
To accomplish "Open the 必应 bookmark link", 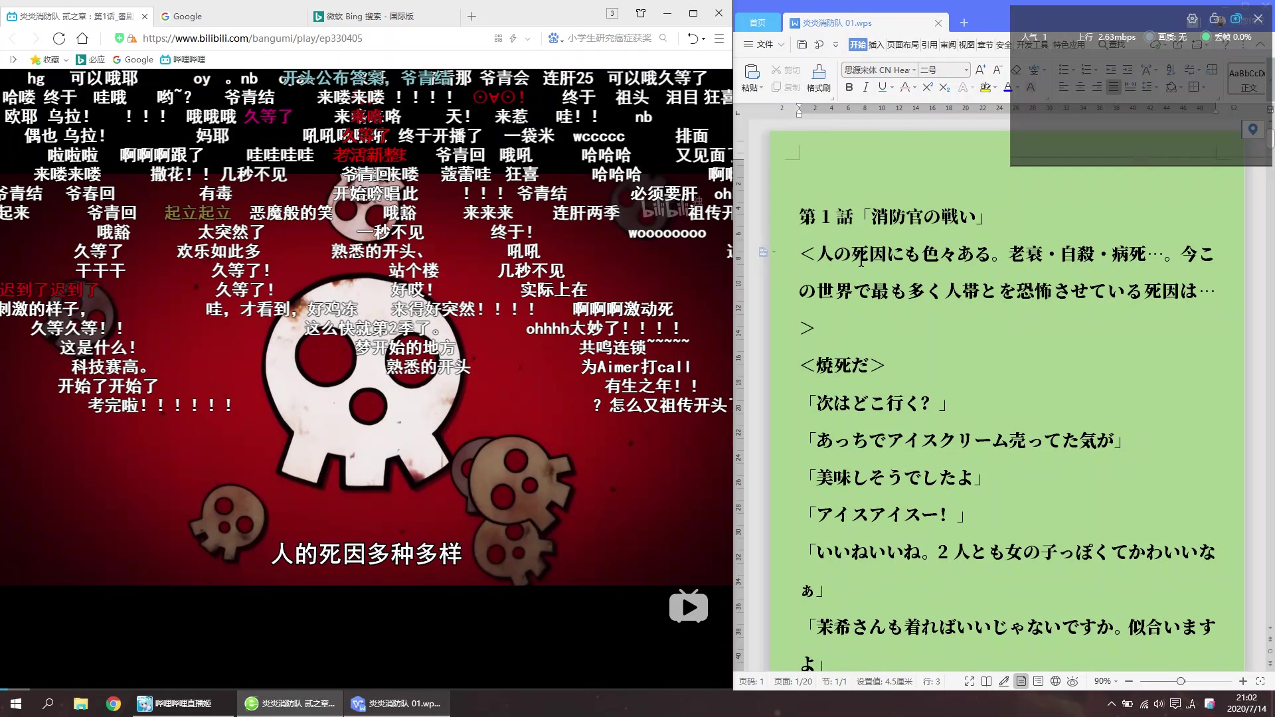I will click(x=90, y=60).
